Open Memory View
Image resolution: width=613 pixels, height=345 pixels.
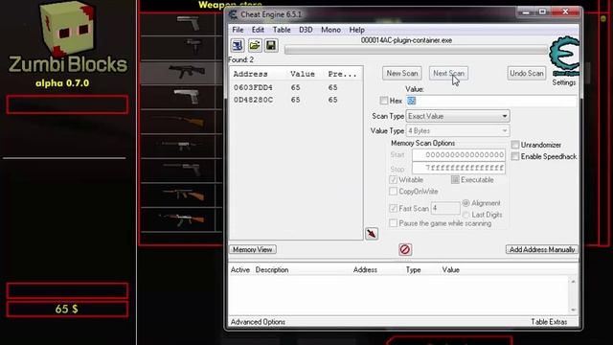pos(253,249)
